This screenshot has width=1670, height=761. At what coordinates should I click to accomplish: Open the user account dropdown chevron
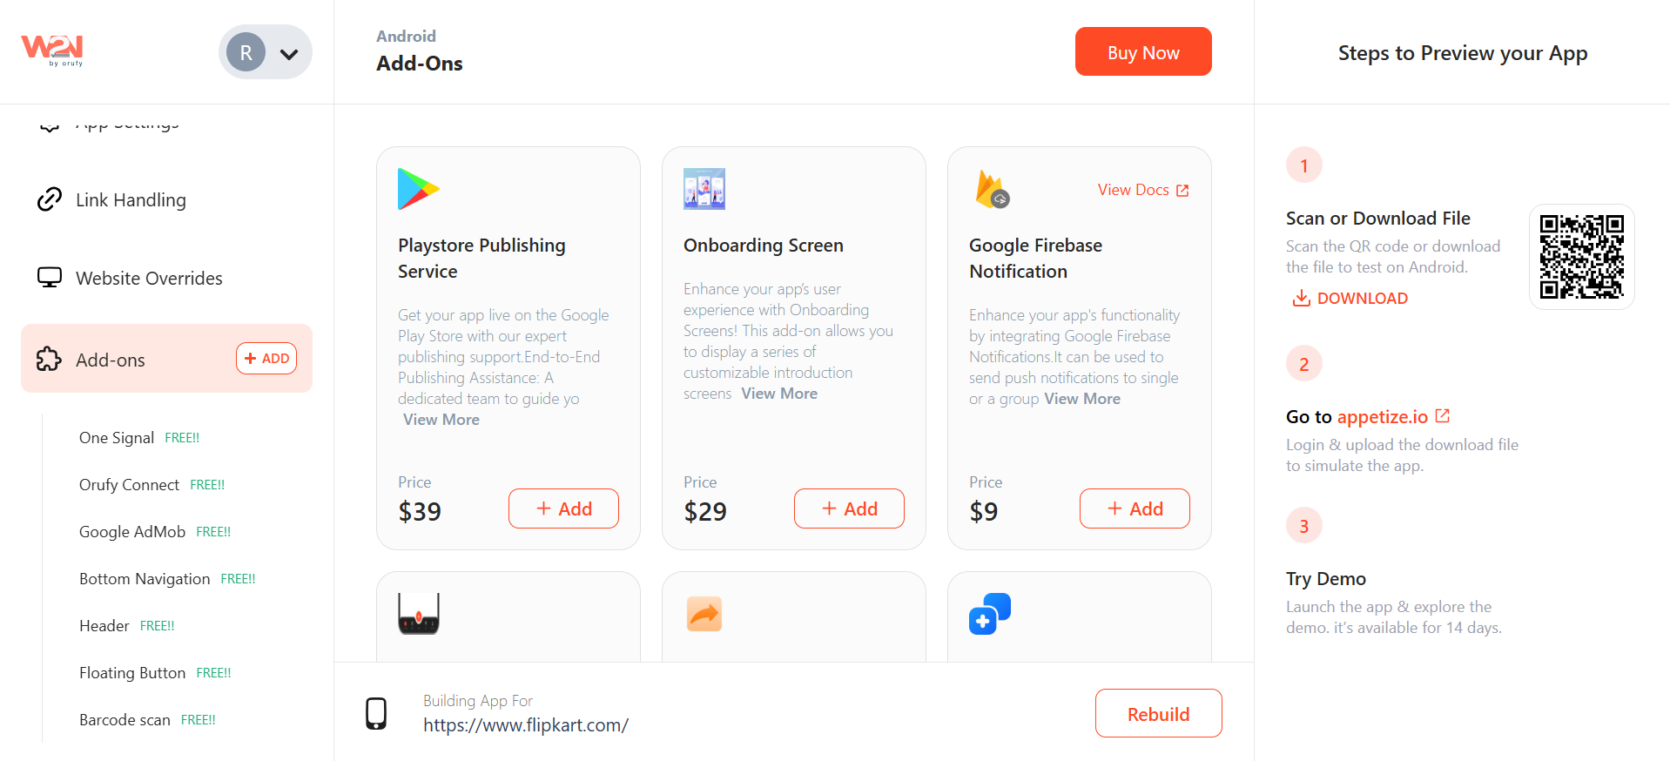[x=289, y=54]
